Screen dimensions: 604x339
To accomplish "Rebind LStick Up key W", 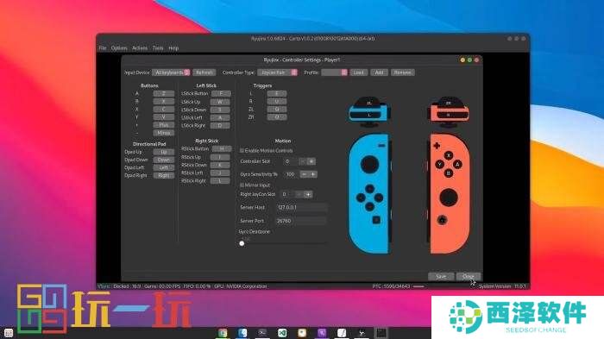I will (x=220, y=102).
